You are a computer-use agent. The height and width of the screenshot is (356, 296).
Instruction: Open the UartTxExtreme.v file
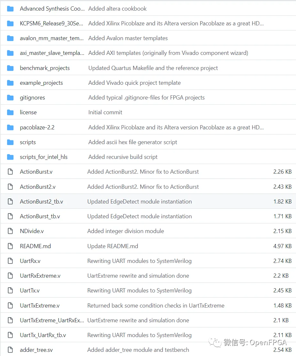[x=40, y=306]
